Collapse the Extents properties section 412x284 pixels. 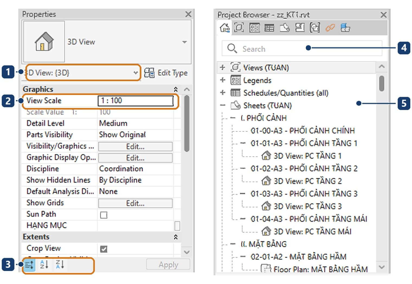pos(176,237)
